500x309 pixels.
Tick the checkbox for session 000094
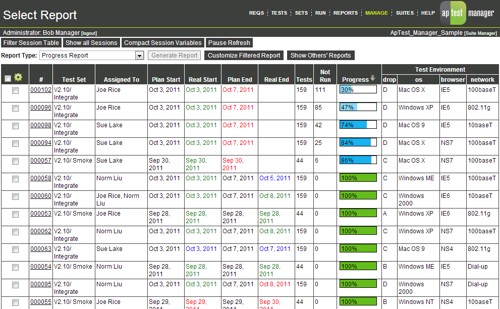(15, 144)
